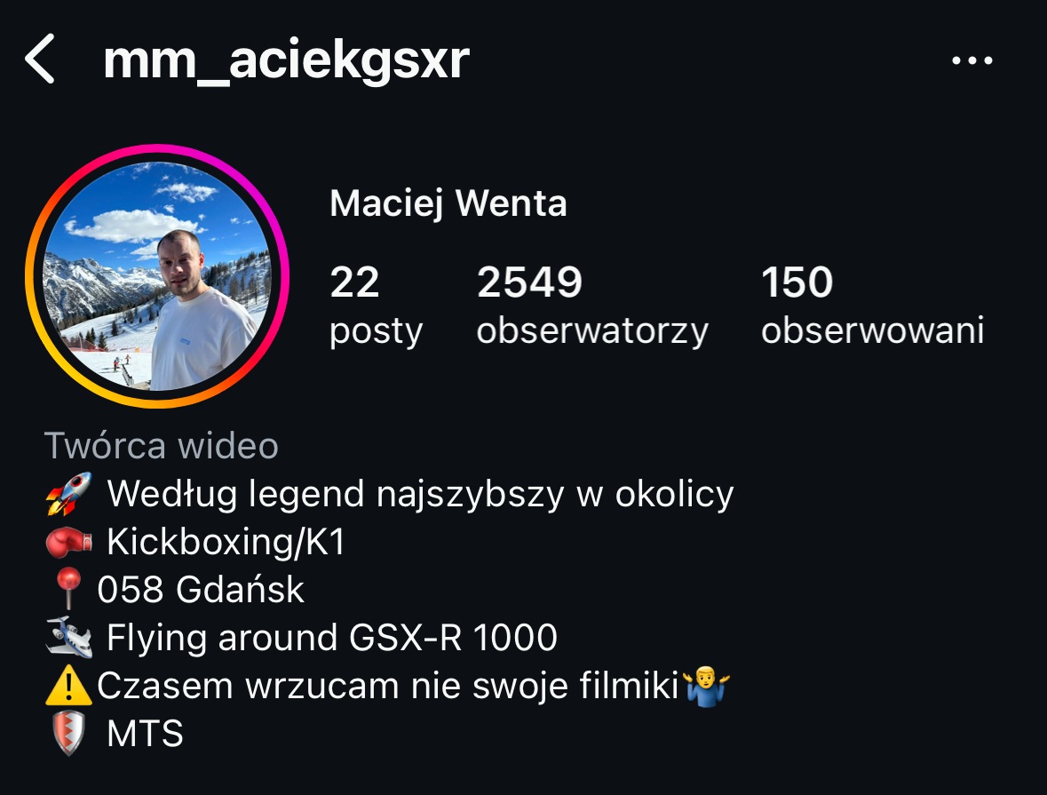Tap the MTS text in bio
This screenshot has width=1047, height=795.
[x=145, y=734]
